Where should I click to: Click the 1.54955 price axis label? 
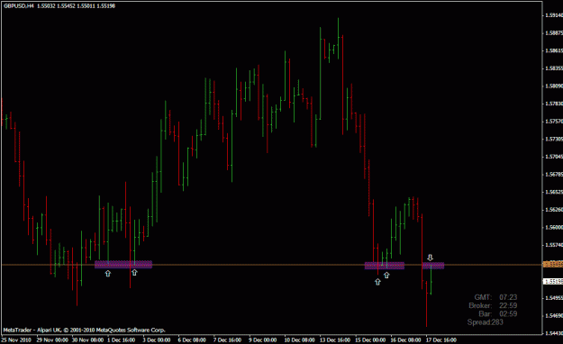554,298
